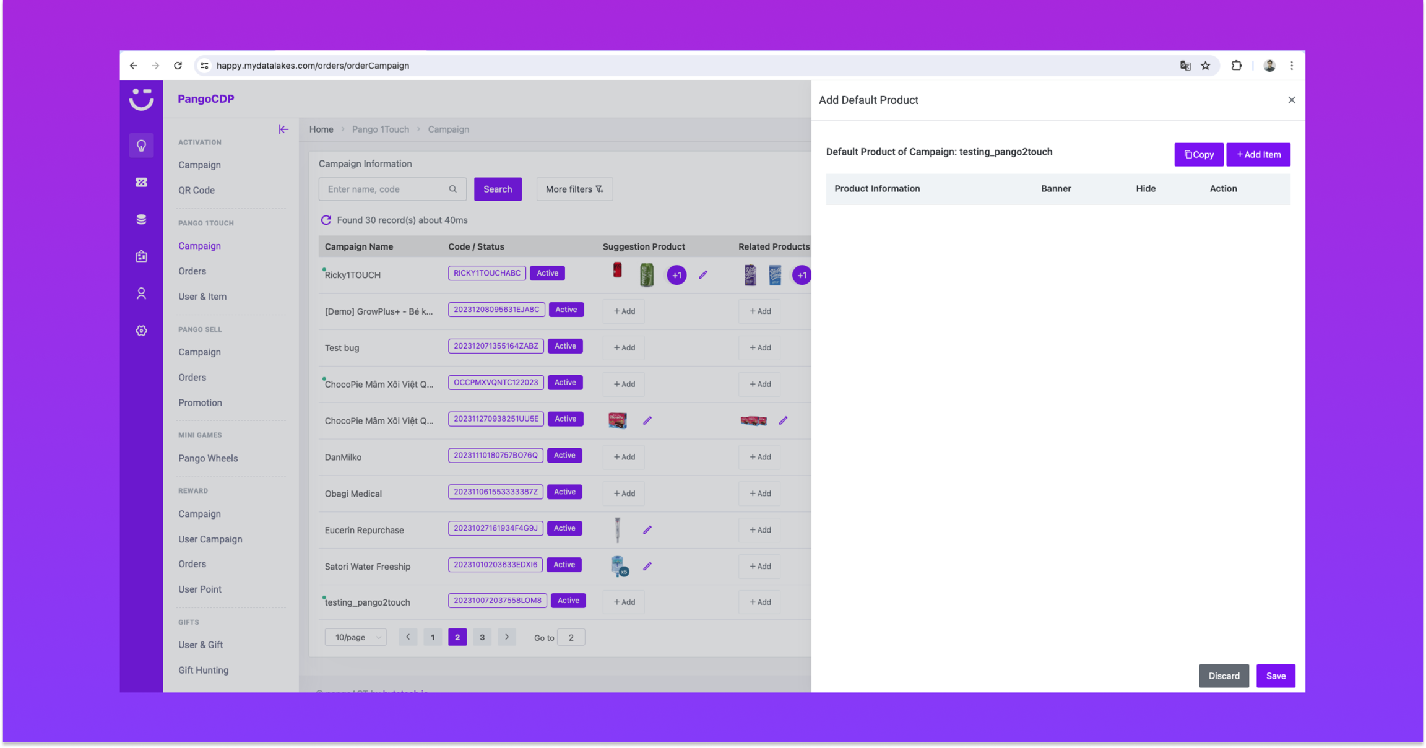Click the database stack icon in the left rail
The image size is (1426, 748).
point(141,219)
